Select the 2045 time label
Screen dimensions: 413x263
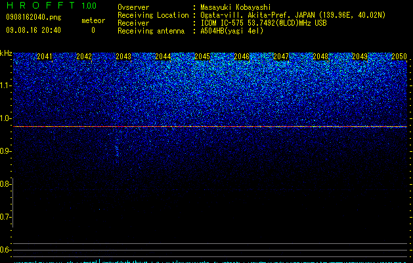(x=202, y=57)
